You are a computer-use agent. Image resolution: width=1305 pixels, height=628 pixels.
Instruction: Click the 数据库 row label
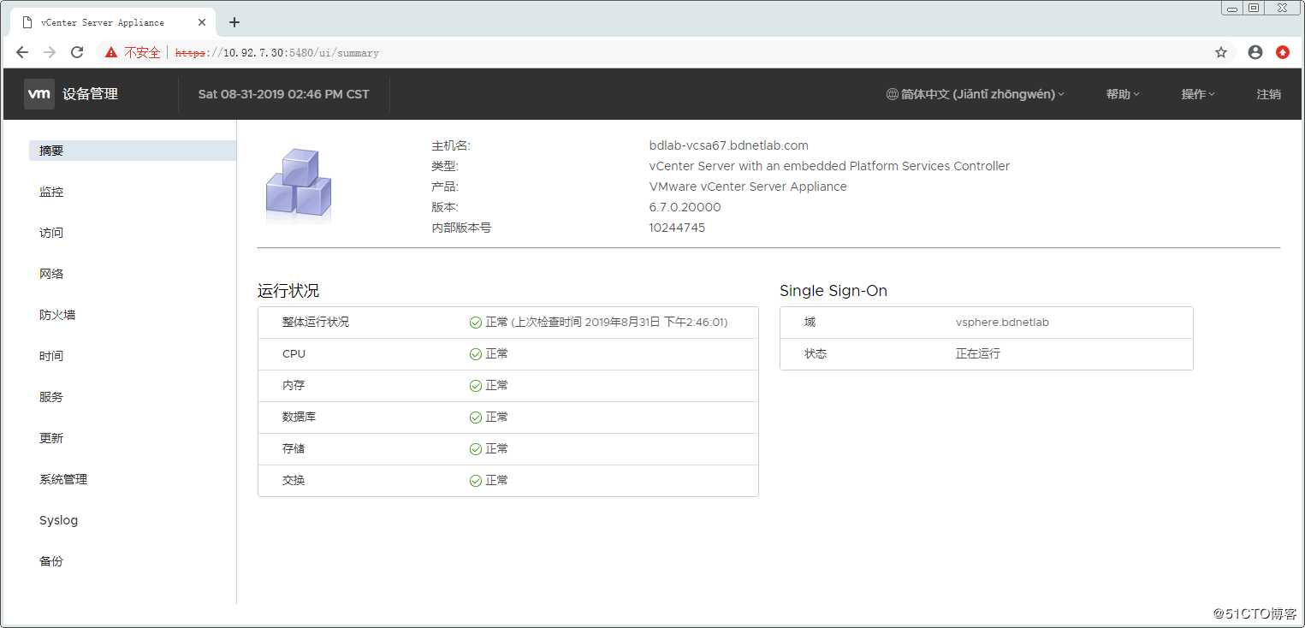tap(300, 418)
